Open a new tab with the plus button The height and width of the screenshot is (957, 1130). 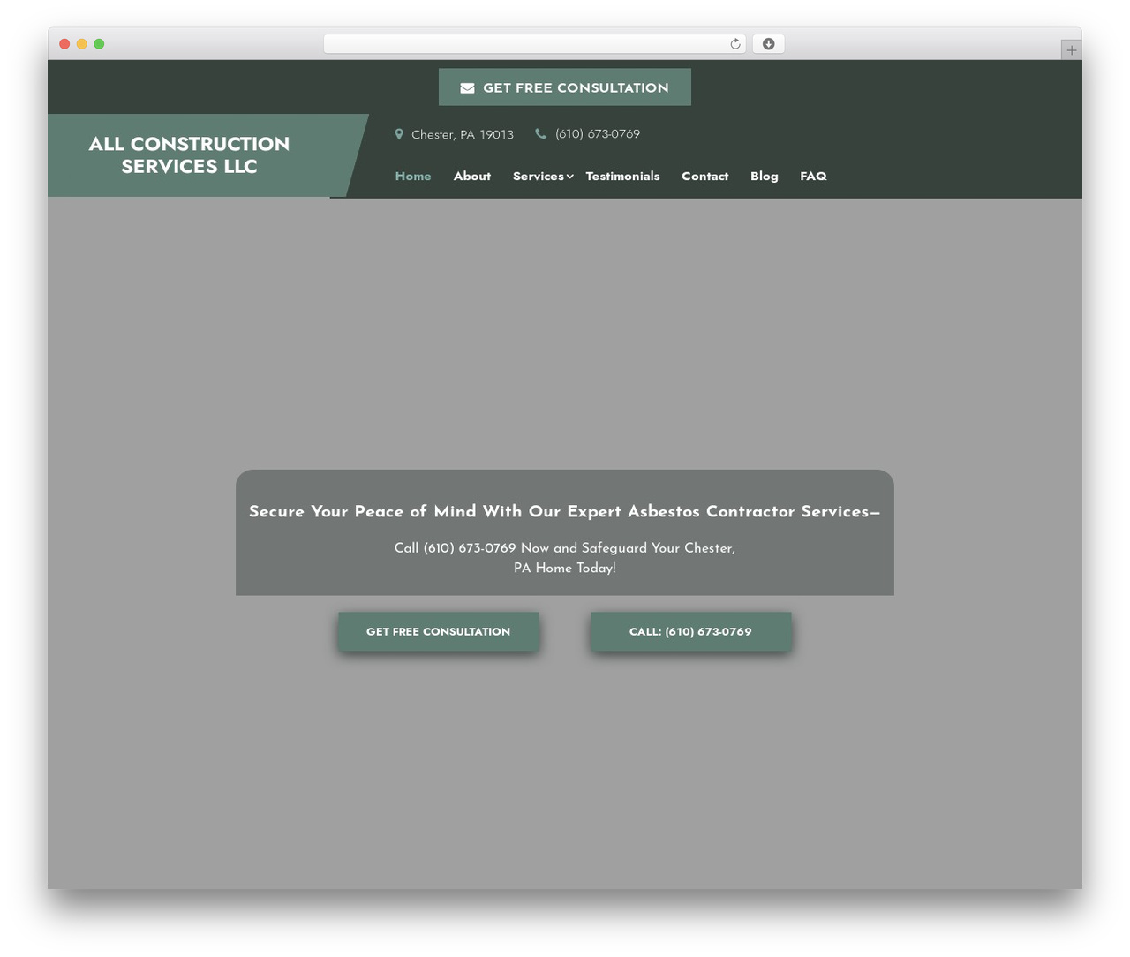tap(1071, 50)
